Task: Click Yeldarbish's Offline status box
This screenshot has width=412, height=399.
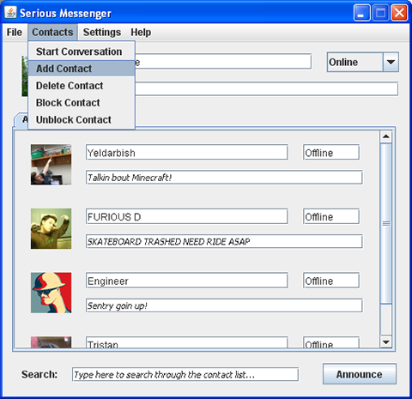Action: (x=331, y=153)
